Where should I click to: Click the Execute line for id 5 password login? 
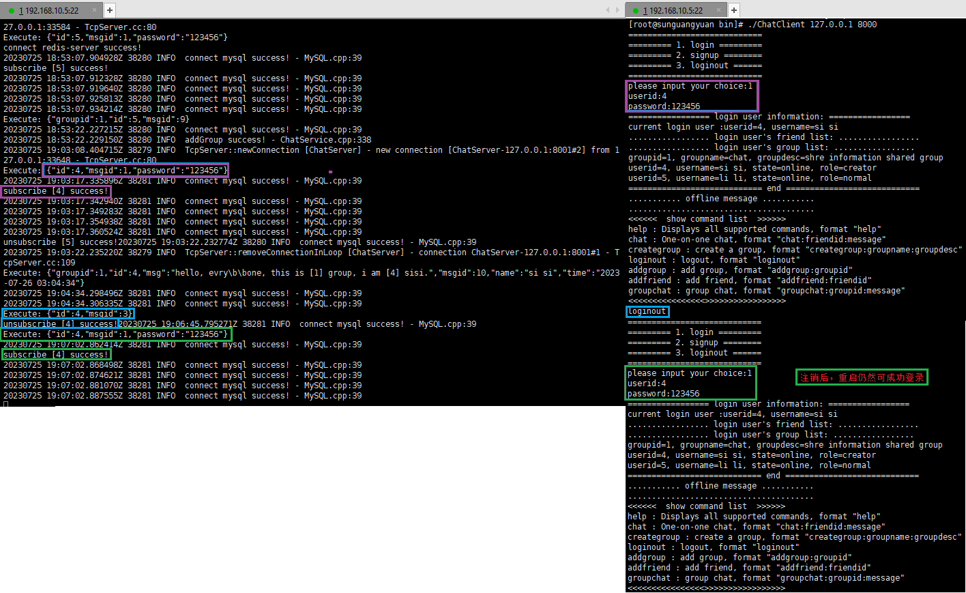pos(115,38)
